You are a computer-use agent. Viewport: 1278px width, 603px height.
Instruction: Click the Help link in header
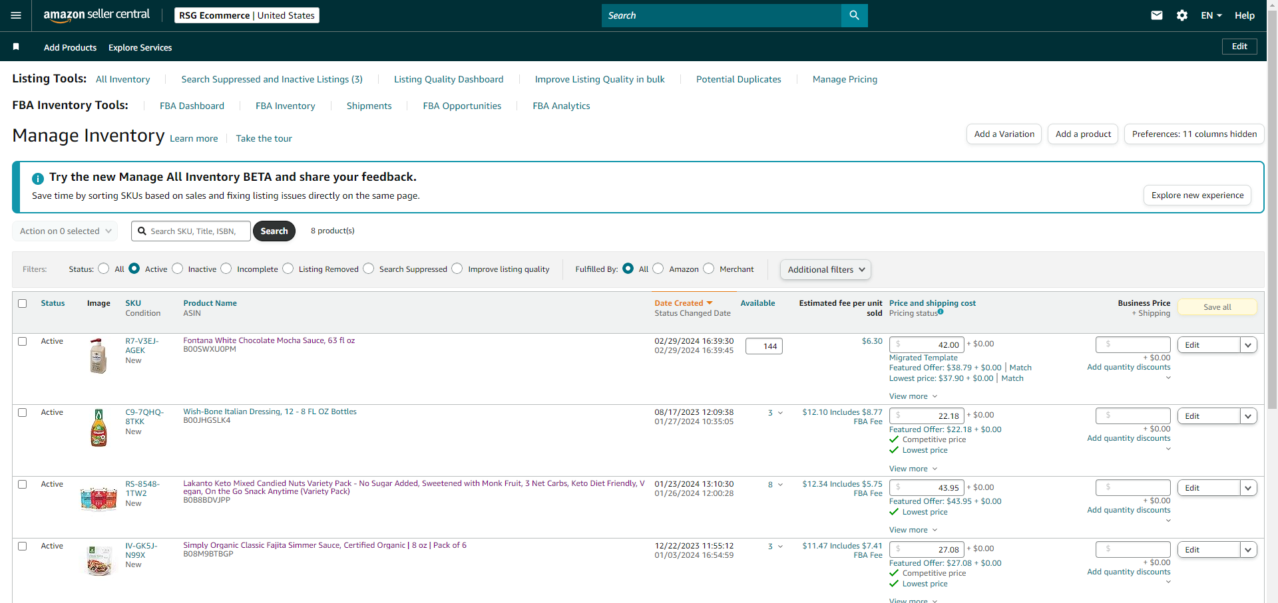1245,15
